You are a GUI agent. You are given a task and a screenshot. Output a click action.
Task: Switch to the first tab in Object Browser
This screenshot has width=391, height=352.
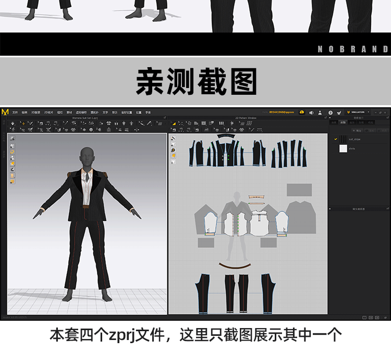click(x=334, y=122)
